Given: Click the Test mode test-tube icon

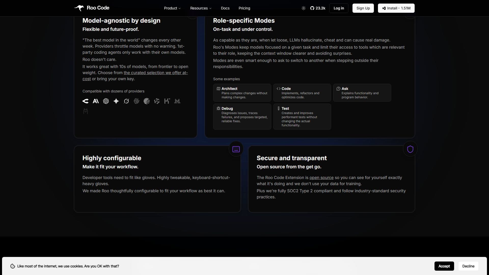Looking at the screenshot, I should pyautogui.click(x=279, y=108).
